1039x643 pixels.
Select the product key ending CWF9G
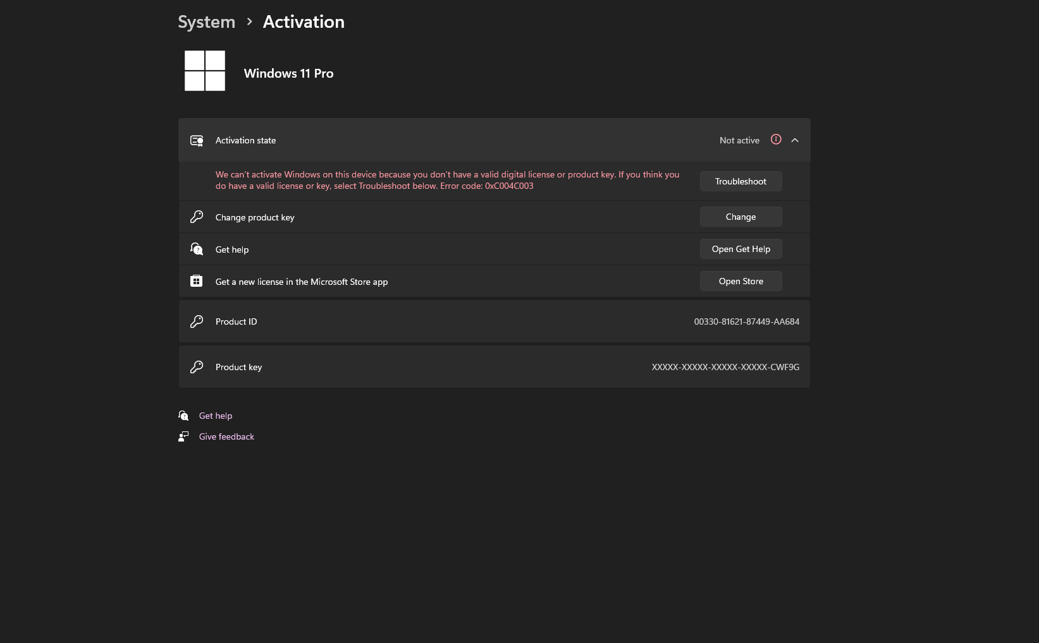[x=725, y=367]
